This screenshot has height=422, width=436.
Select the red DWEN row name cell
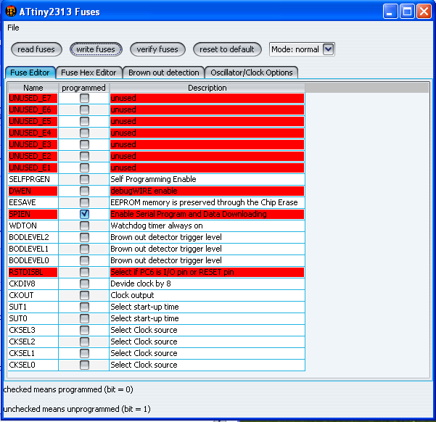click(x=33, y=191)
